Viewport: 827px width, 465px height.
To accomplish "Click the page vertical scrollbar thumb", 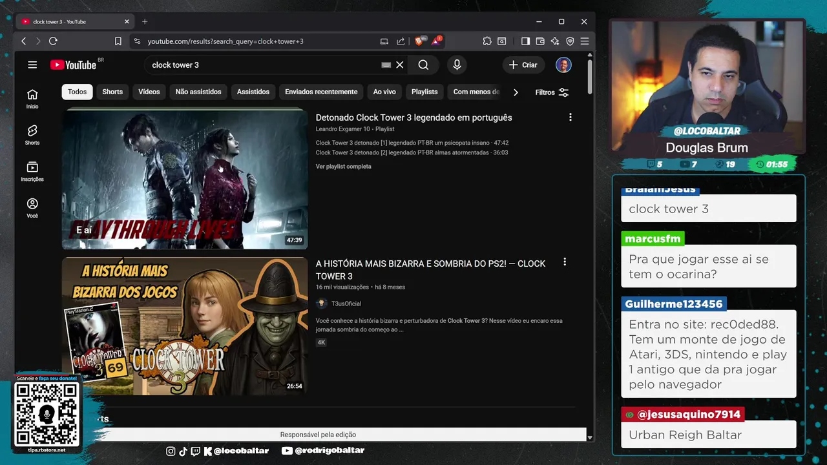I will pyautogui.click(x=590, y=77).
